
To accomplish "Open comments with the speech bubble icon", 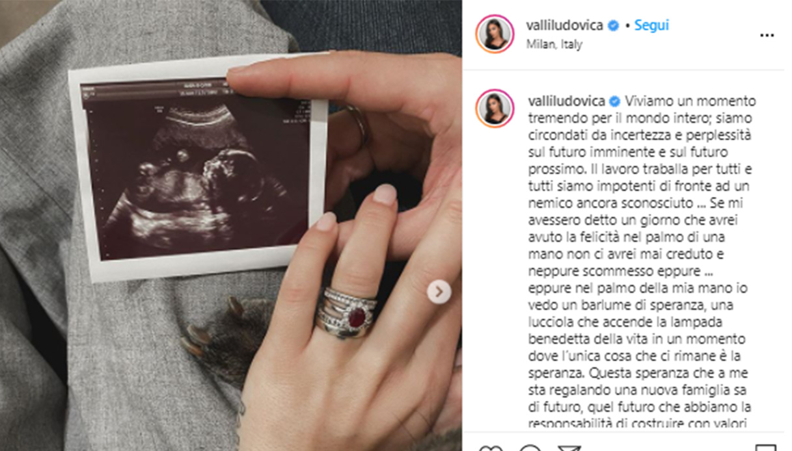I will [x=531, y=448].
